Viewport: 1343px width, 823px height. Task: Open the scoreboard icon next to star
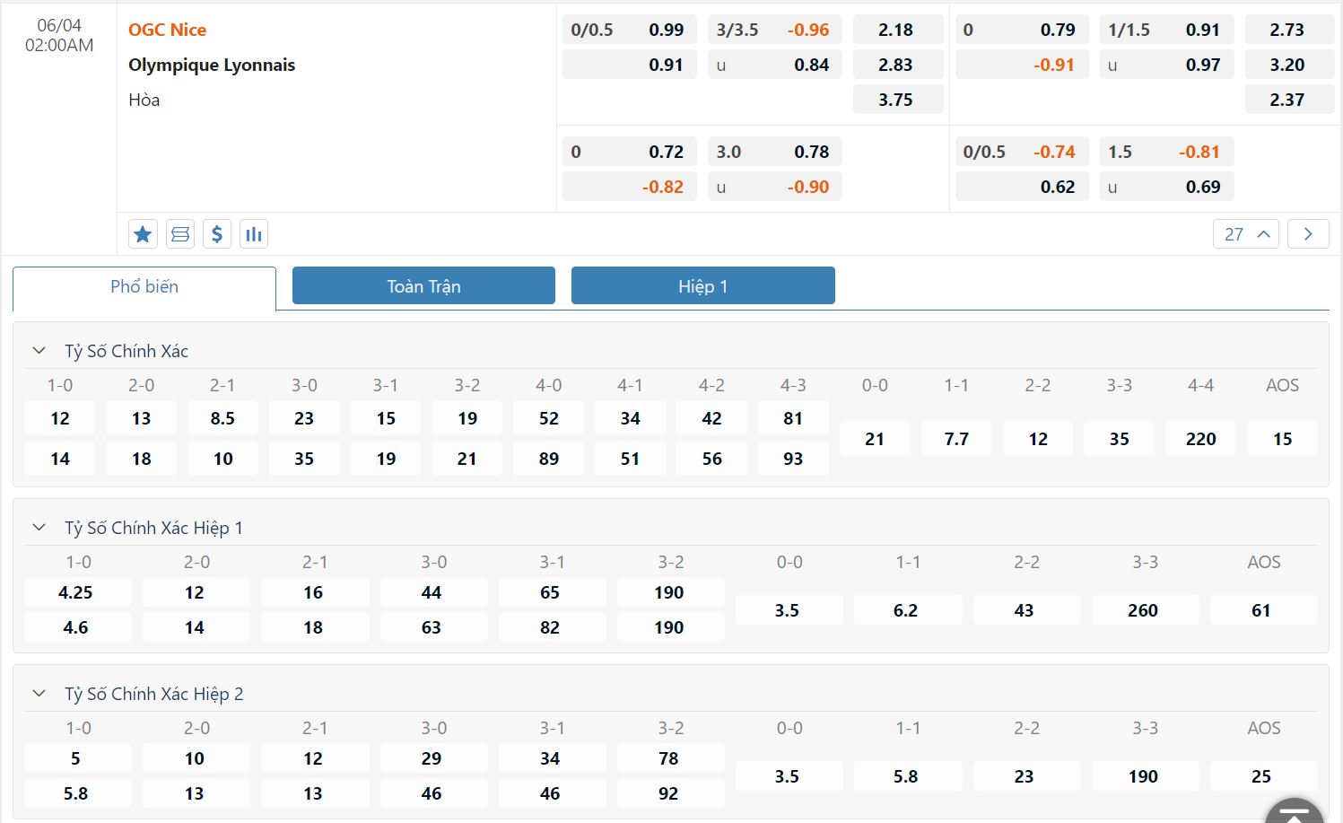click(x=180, y=234)
